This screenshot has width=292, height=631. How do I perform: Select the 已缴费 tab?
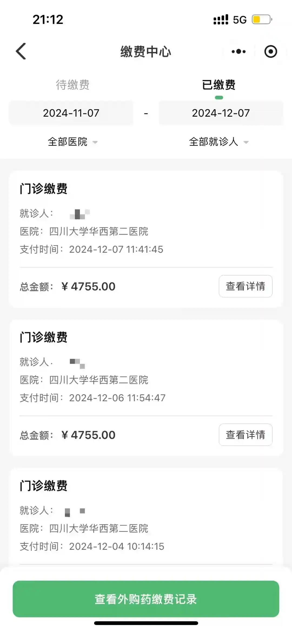pyautogui.click(x=219, y=85)
